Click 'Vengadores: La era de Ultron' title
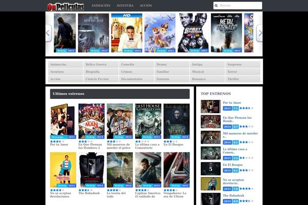Image resolution: width=308 pixels, height=205 pixels. [x=175, y=195]
